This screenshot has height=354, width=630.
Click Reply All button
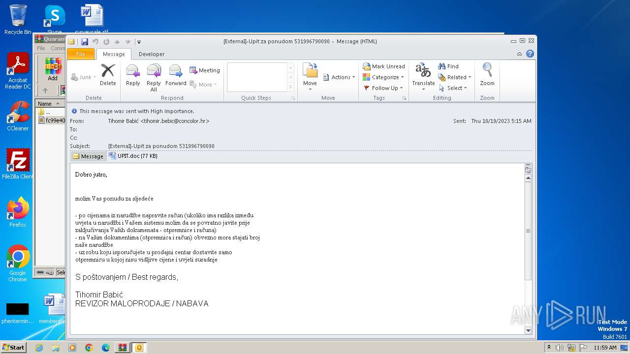[154, 78]
